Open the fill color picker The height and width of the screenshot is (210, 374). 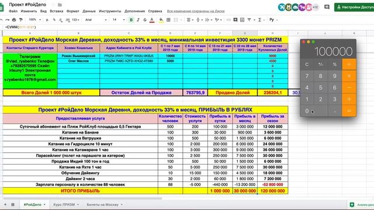[161, 20]
